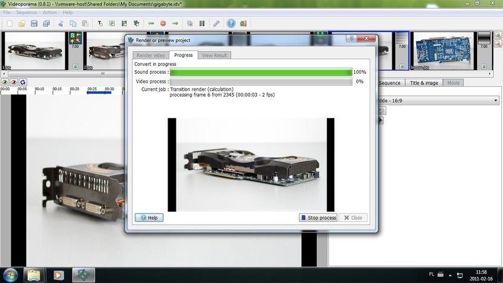This screenshot has height=283, width=503.
Task: Click the Close button in render dialog
Action: tap(353, 218)
